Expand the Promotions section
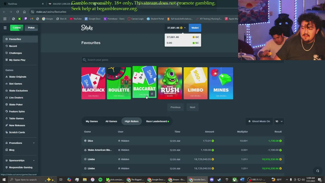Image resolution: width=325 pixels, height=183 pixels. (20, 143)
